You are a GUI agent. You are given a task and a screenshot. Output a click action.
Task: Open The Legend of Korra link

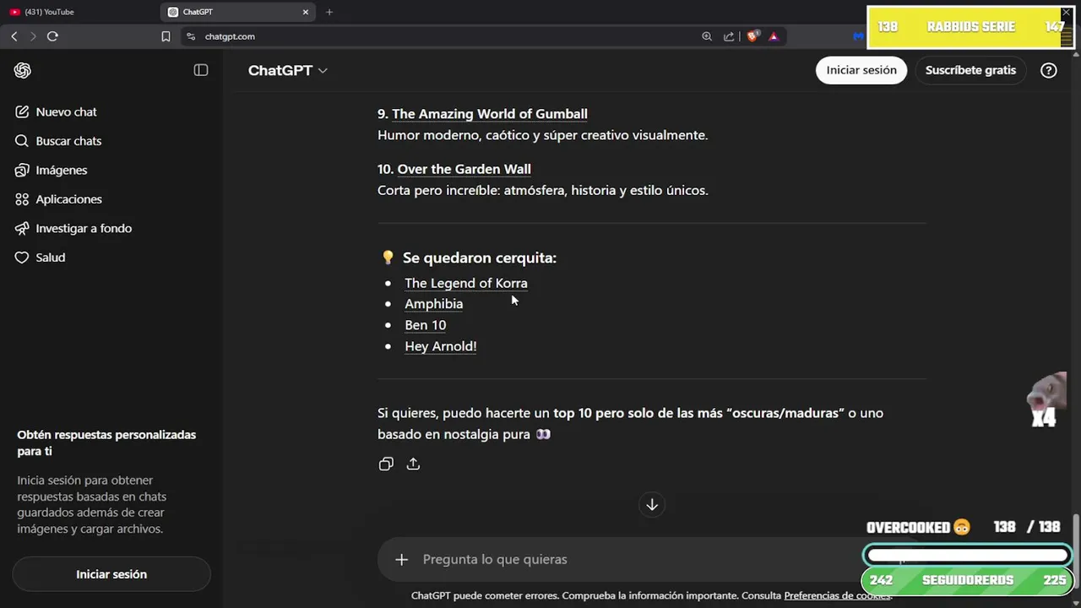coord(465,283)
